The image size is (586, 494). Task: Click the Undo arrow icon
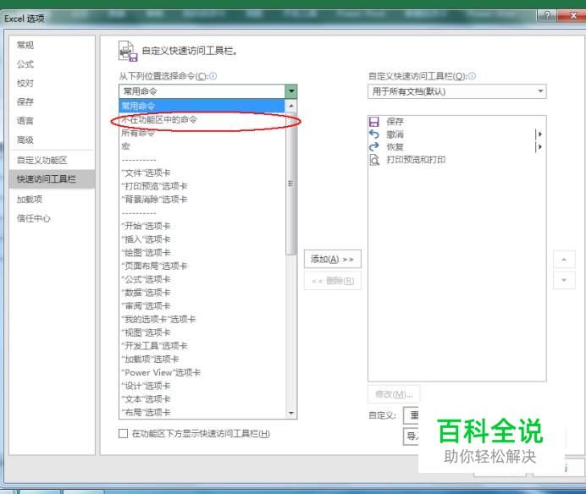coord(373,134)
